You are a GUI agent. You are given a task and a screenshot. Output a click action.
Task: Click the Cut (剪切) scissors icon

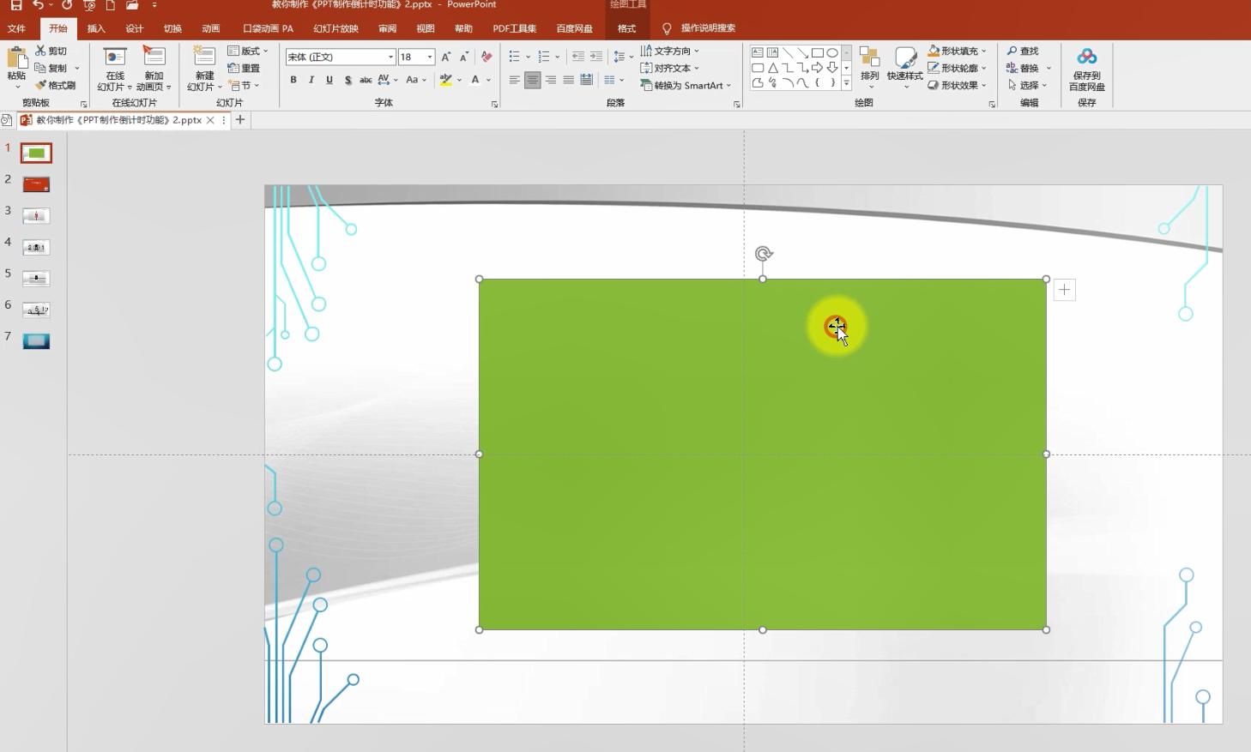point(40,51)
